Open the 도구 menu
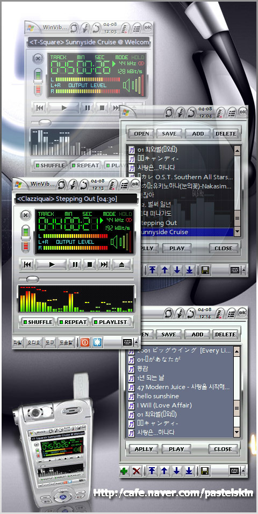Viewport: 258px width, 514px height. [50, 342]
